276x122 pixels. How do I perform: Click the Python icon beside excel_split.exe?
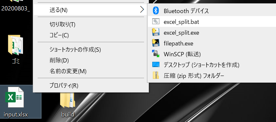(x=156, y=32)
